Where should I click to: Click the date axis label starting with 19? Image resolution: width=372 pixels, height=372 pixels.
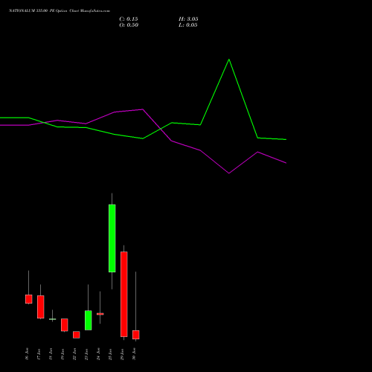click(x=62, y=354)
